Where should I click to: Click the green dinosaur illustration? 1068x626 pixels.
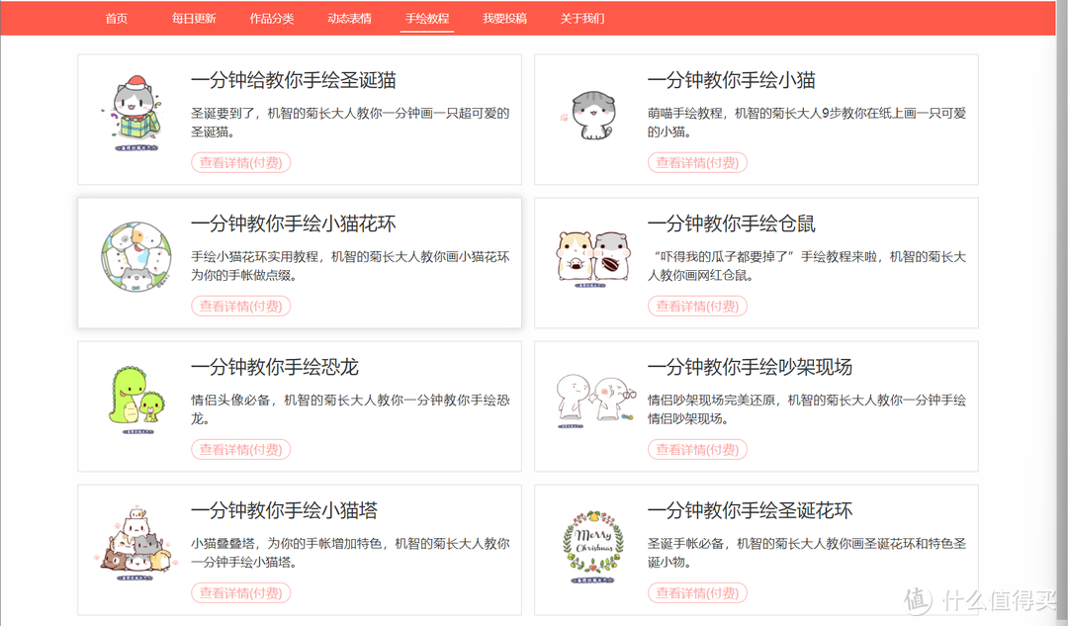pyautogui.click(x=136, y=401)
